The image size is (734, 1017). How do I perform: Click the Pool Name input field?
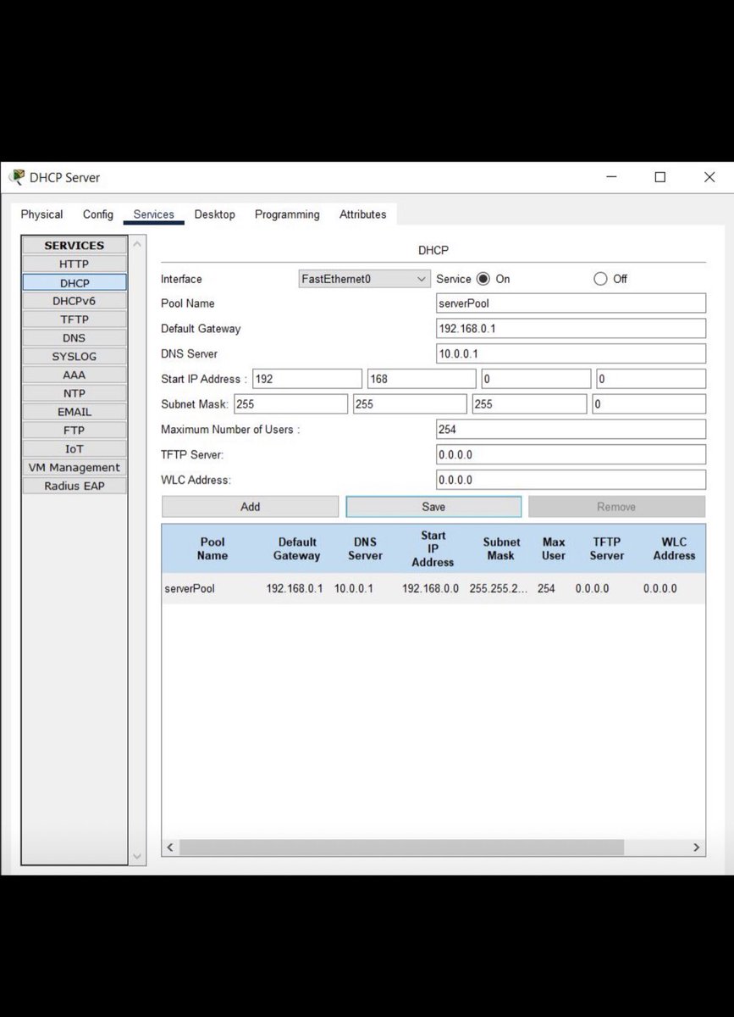571,303
